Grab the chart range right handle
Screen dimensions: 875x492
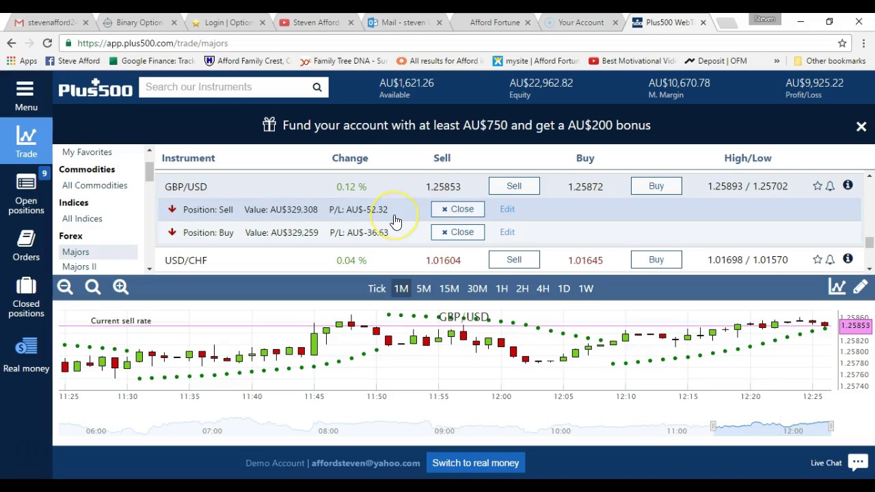[x=831, y=426]
